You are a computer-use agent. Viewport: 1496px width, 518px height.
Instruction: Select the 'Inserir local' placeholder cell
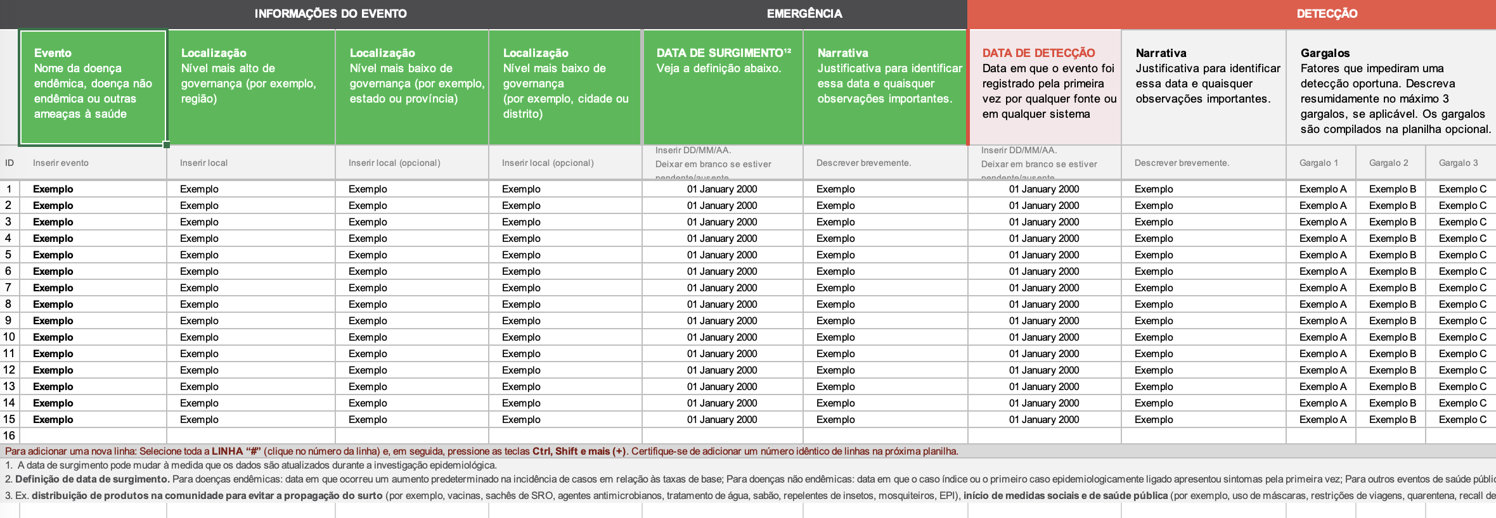coord(250,163)
